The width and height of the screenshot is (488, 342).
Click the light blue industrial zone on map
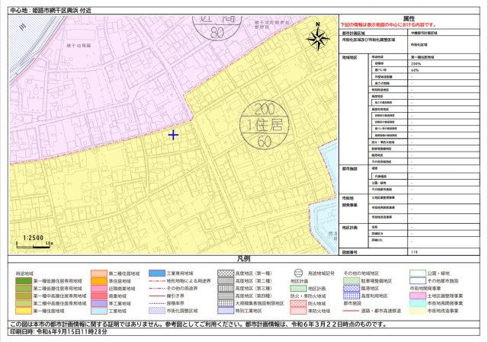(x=324, y=225)
